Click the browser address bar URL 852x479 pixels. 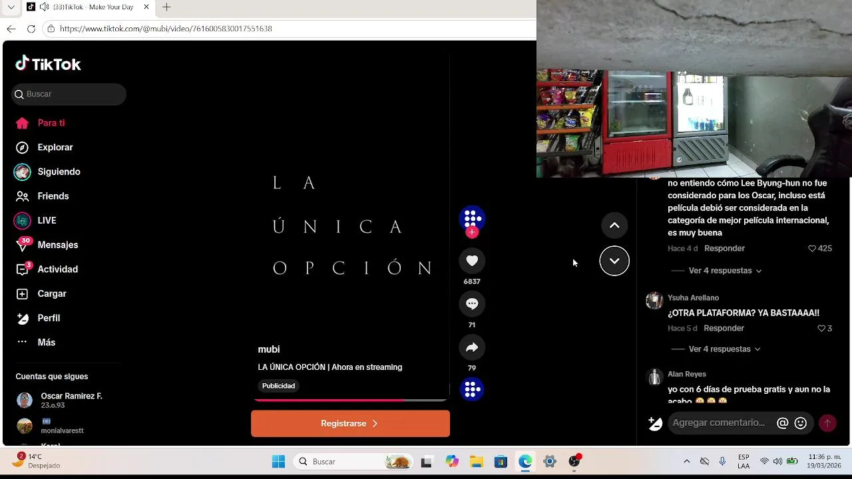pos(166,29)
